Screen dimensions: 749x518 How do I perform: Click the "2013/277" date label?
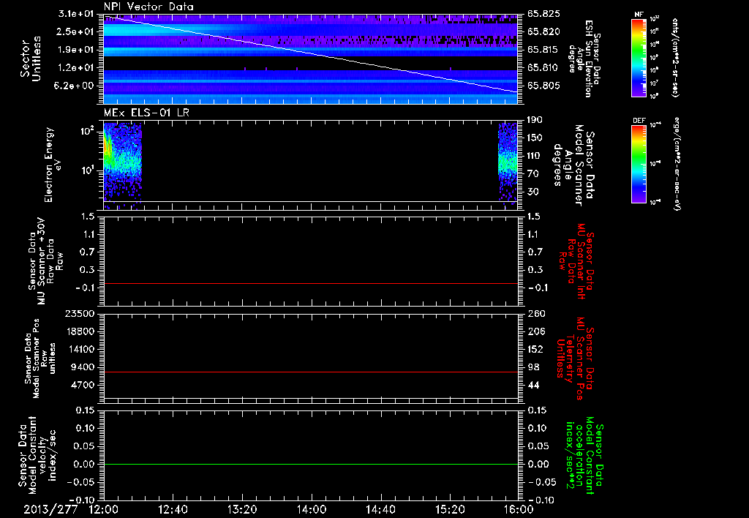pyautogui.click(x=50, y=509)
